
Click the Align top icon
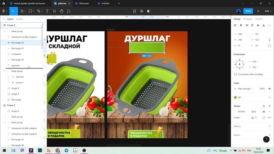tap(252, 25)
